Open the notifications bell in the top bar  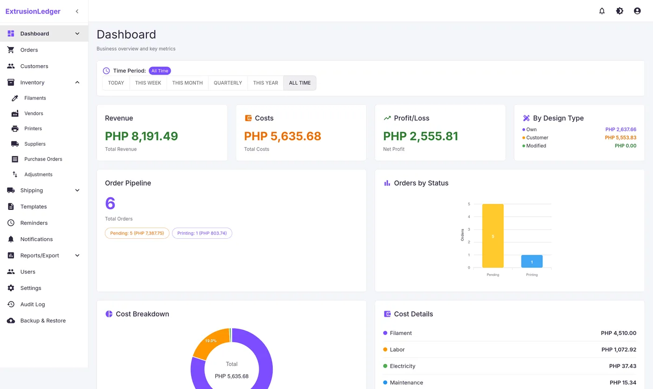[x=602, y=11]
